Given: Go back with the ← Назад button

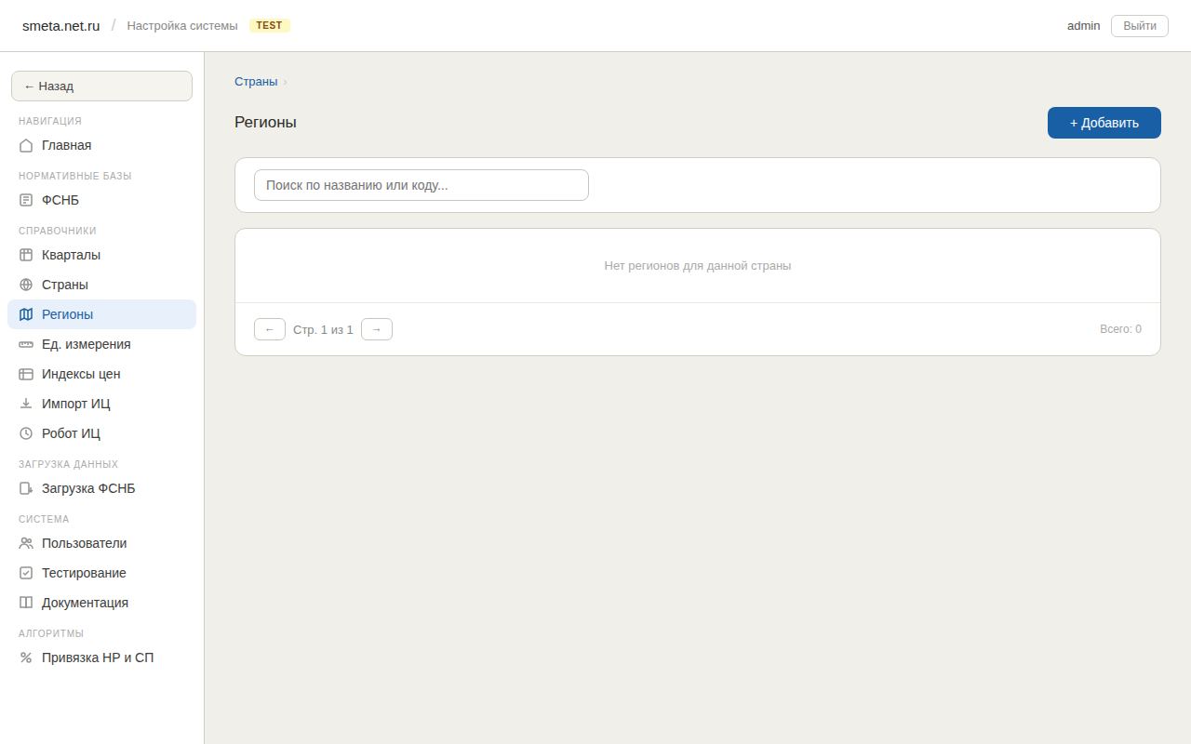Looking at the screenshot, I should coord(101,86).
